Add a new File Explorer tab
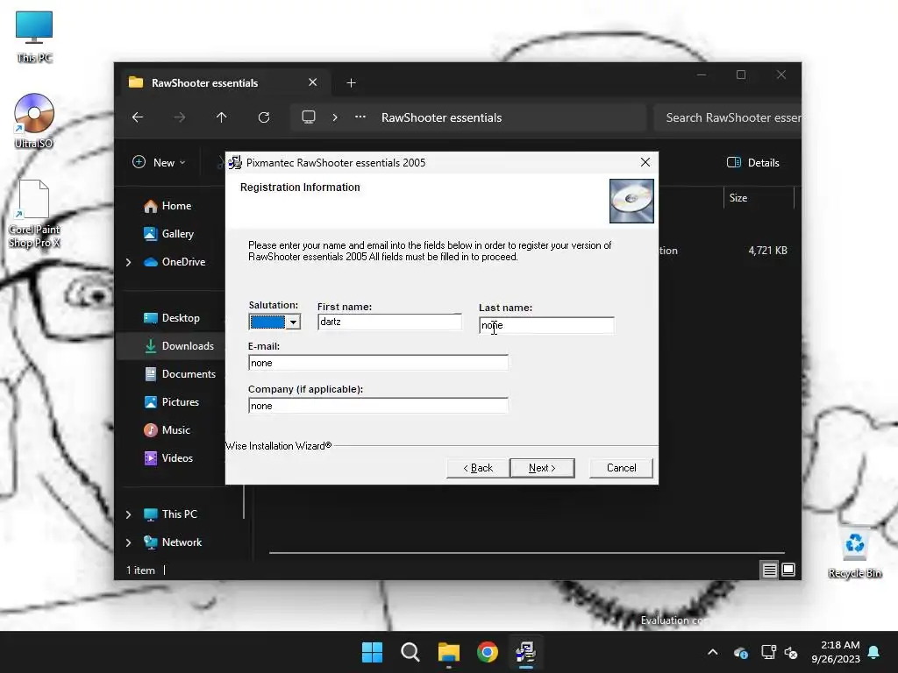Image resolution: width=898 pixels, height=673 pixels. 351,83
